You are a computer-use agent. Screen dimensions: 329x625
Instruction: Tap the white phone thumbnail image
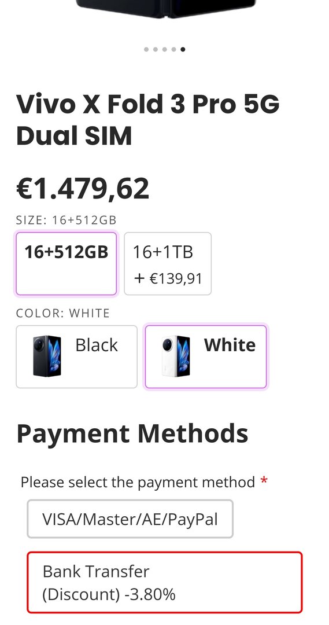[x=176, y=356]
